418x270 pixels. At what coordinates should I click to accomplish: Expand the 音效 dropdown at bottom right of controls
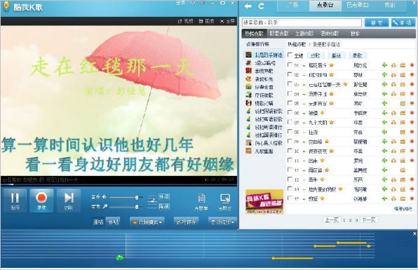[222, 222]
